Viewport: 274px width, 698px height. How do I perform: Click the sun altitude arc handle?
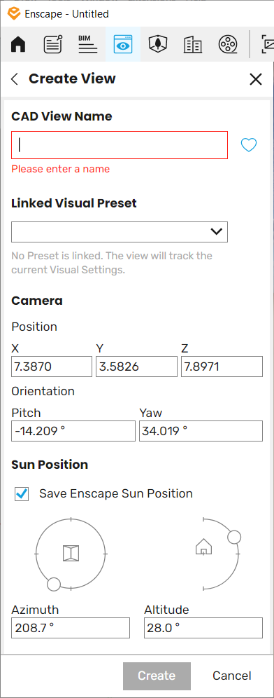click(234, 537)
